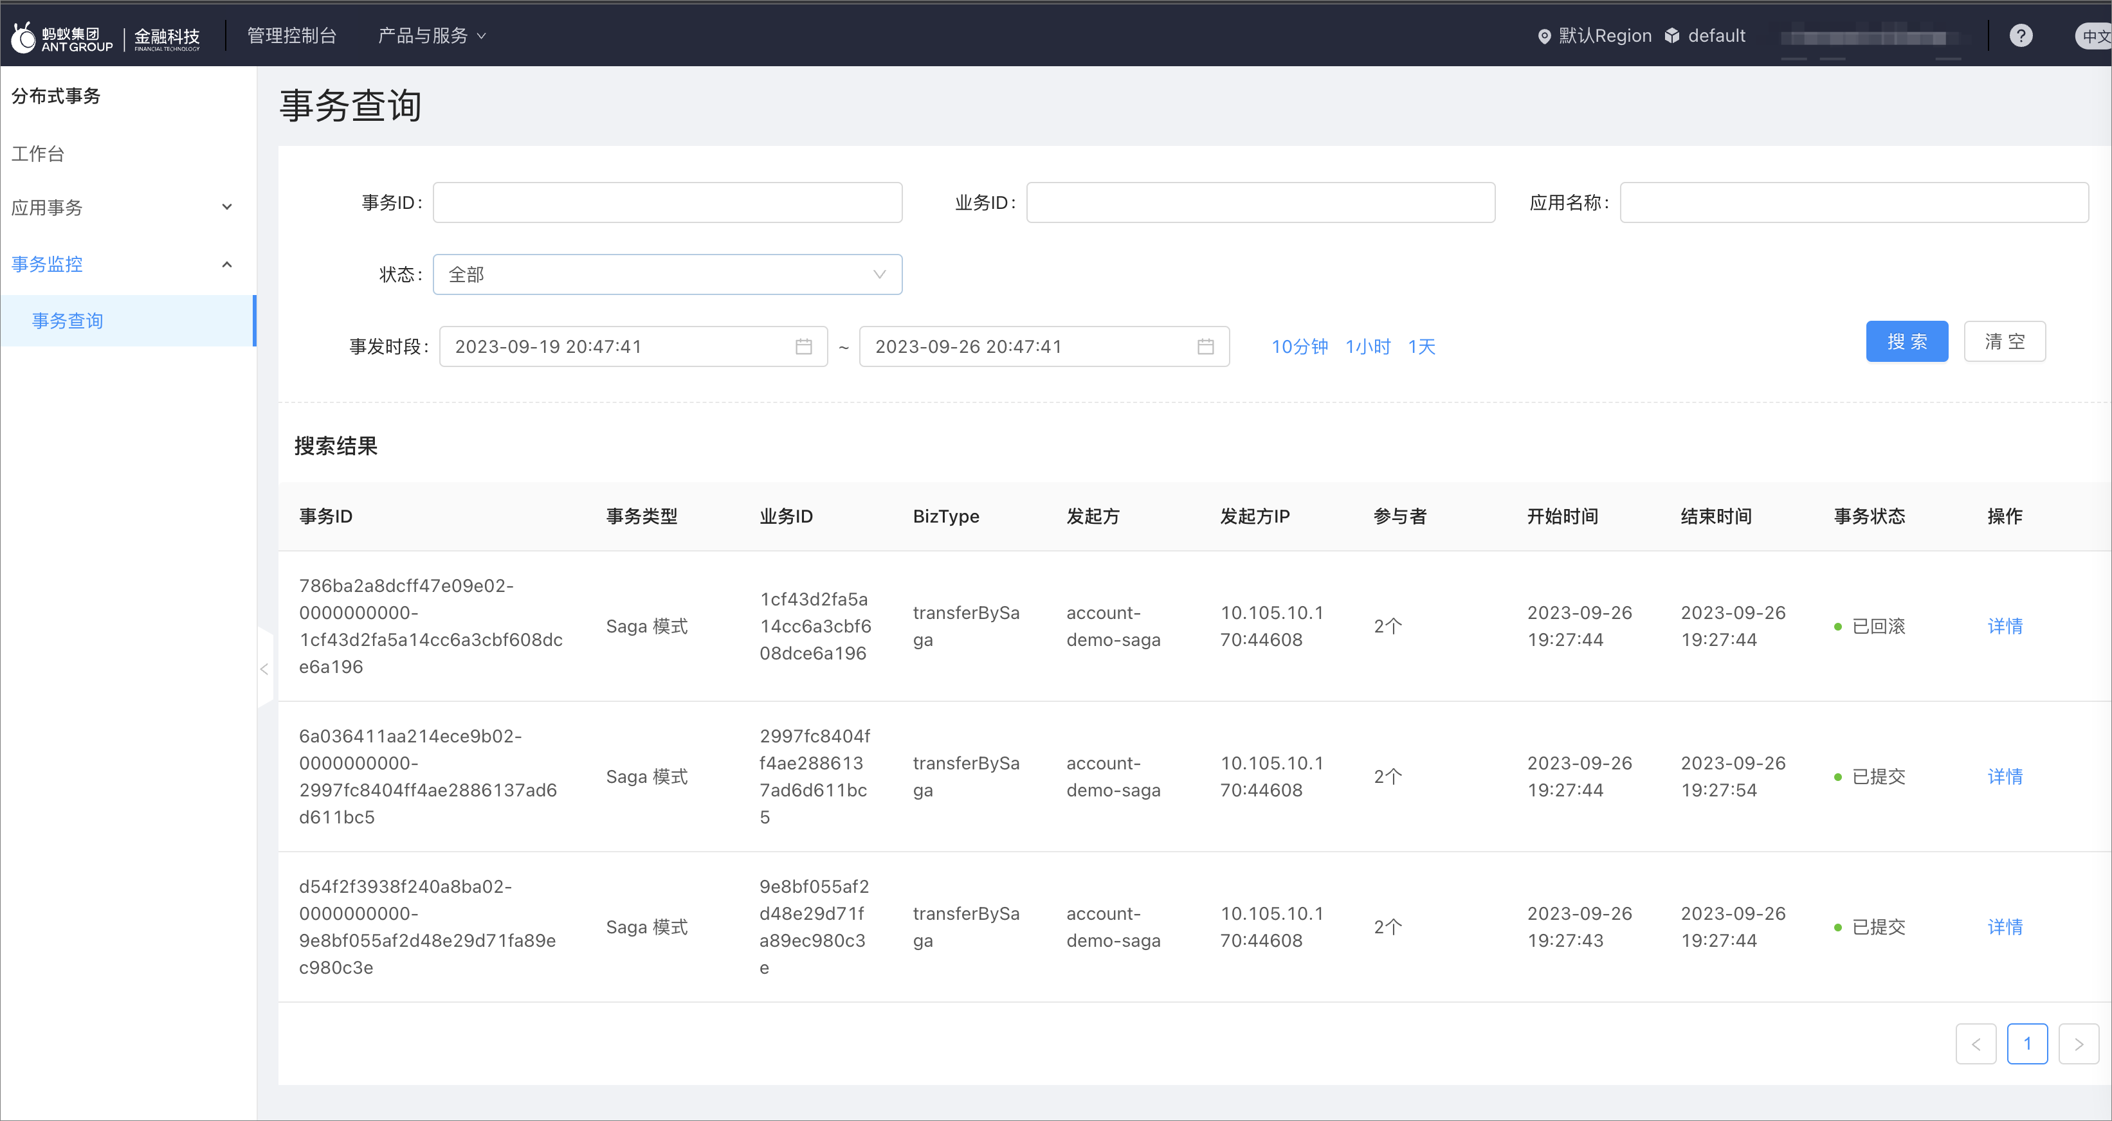Viewport: 2112px width, 1121px height.
Task: Click the 业务ID column header
Action: pos(785,516)
